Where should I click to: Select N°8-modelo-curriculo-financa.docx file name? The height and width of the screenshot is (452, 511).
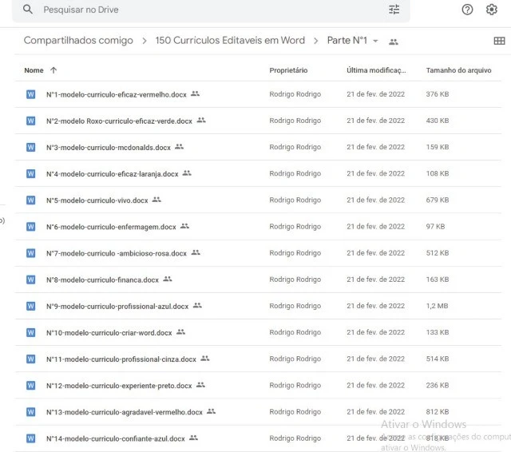point(102,280)
